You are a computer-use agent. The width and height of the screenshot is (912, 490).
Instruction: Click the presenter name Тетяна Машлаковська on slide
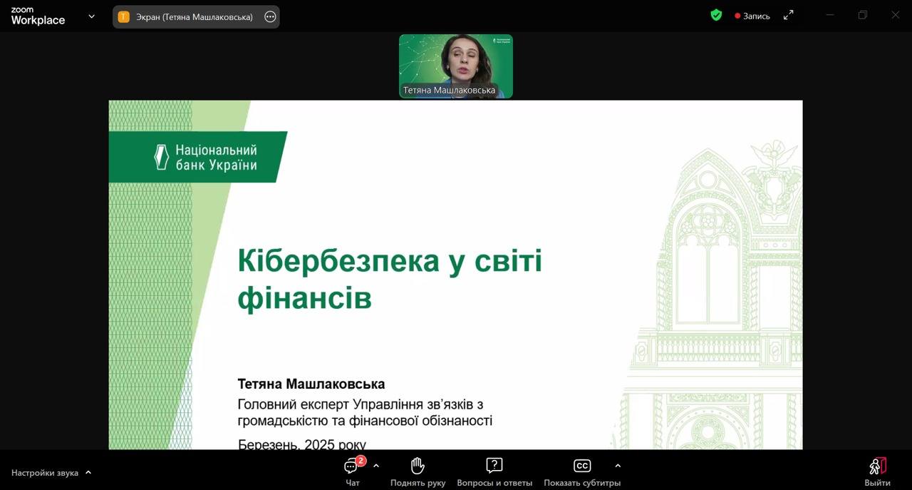tap(311, 384)
